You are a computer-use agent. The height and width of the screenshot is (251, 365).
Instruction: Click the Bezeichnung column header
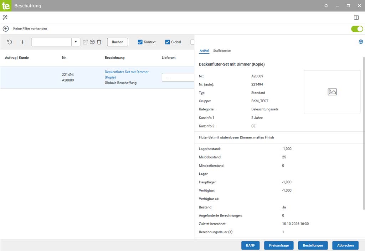(114, 58)
